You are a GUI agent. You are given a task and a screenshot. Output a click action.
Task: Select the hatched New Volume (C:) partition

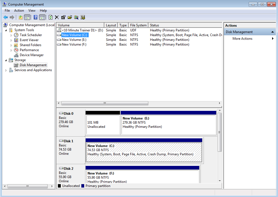144,151
